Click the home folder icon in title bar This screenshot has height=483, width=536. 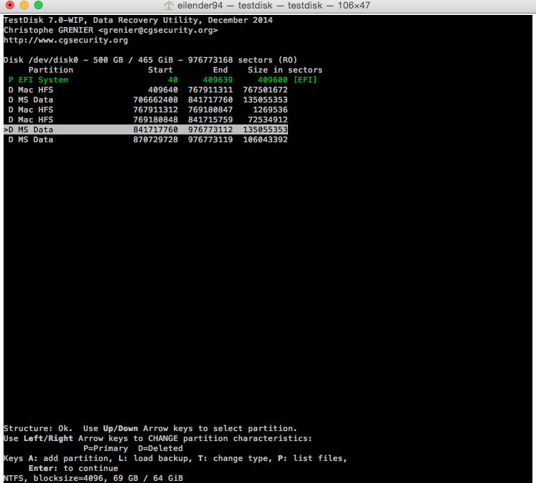click(x=168, y=6)
